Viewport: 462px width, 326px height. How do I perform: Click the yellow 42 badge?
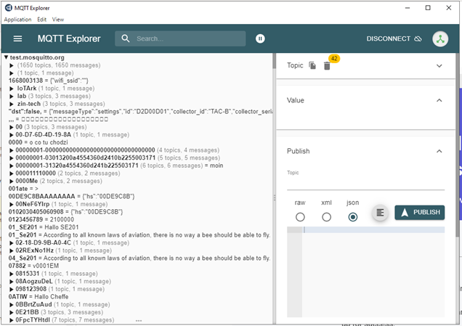[334, 58]
